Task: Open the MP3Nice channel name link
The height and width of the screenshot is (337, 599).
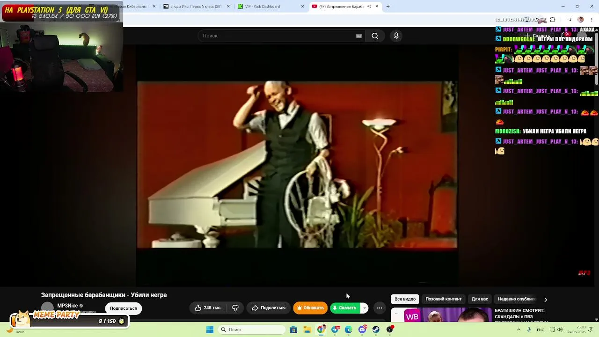Action: coord(67,306)
